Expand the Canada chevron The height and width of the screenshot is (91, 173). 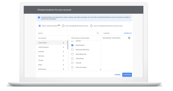coord(63,60)
